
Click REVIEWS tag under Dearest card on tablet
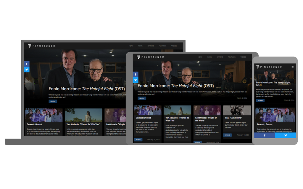pyautogui.click(x=138, y=140)
